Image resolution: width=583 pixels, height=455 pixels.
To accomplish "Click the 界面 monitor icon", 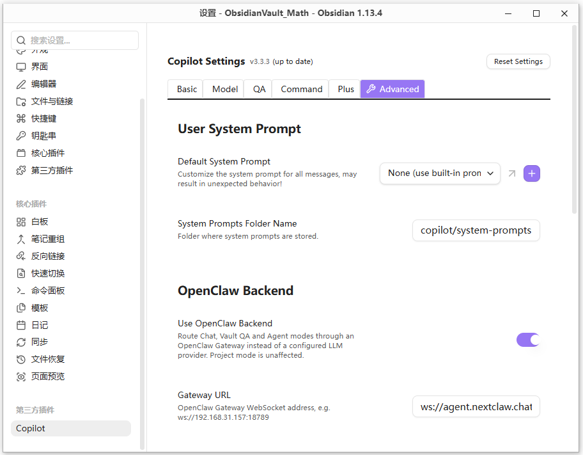I will click(x=21, y=67).
